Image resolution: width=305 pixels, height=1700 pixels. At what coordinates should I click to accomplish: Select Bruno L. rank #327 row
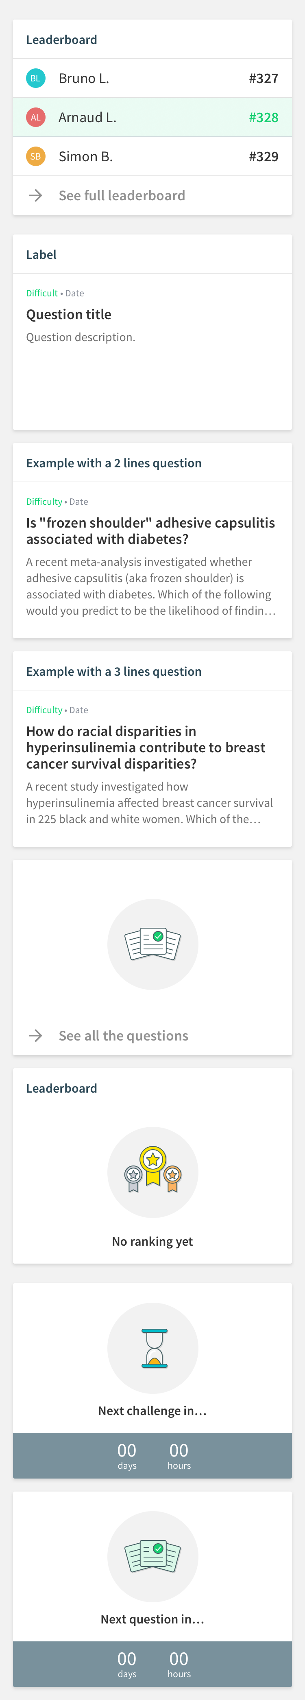[x=153, y=79]
